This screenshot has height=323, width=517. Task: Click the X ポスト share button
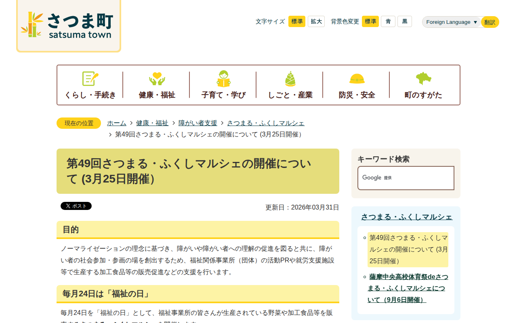76,206
